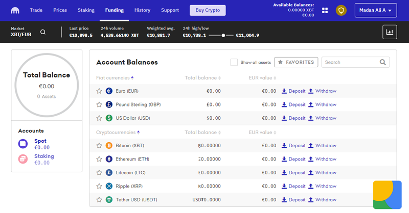This screenshot has height=213, width=409.
Task: Open the XBT/EUR market selector
Action: [x=21, y=32]
